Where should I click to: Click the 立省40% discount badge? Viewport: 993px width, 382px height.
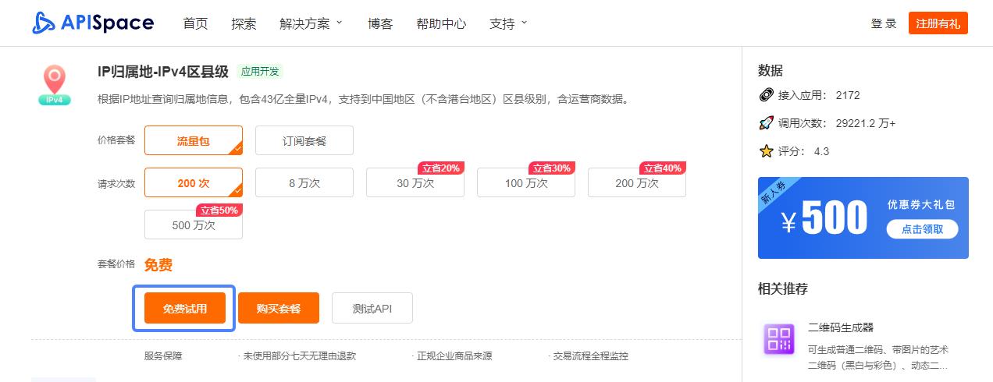tap(663, 168)
